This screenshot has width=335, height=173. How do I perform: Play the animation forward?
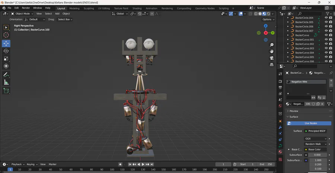143,164
